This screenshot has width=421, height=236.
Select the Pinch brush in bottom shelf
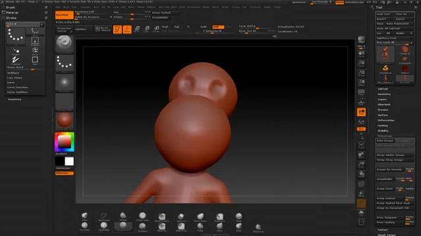coord(239,216)
